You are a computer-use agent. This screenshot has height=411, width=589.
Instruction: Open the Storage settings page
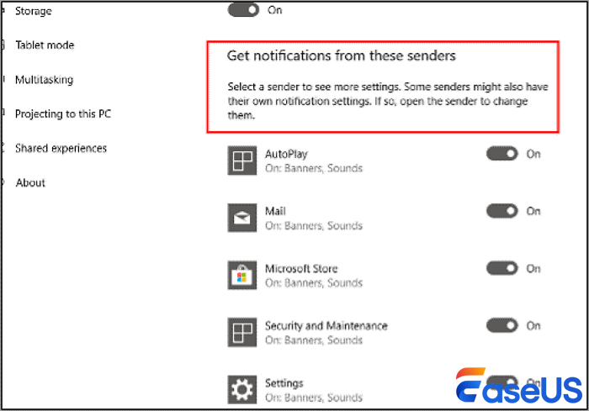(x=33, y=11)
